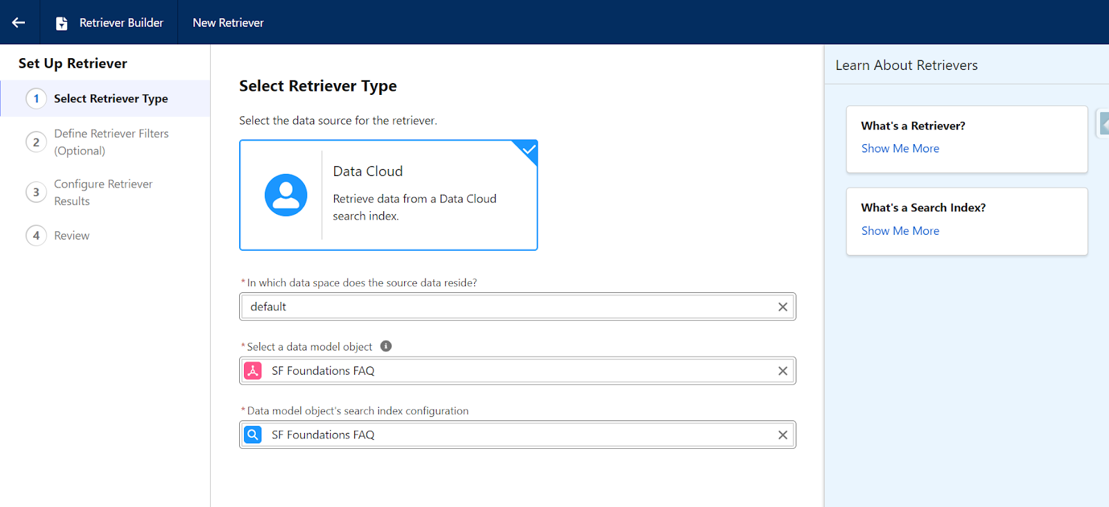Click the pink data model object icon
This screenshot has height=507, width=1109.
tap(253, 371)
